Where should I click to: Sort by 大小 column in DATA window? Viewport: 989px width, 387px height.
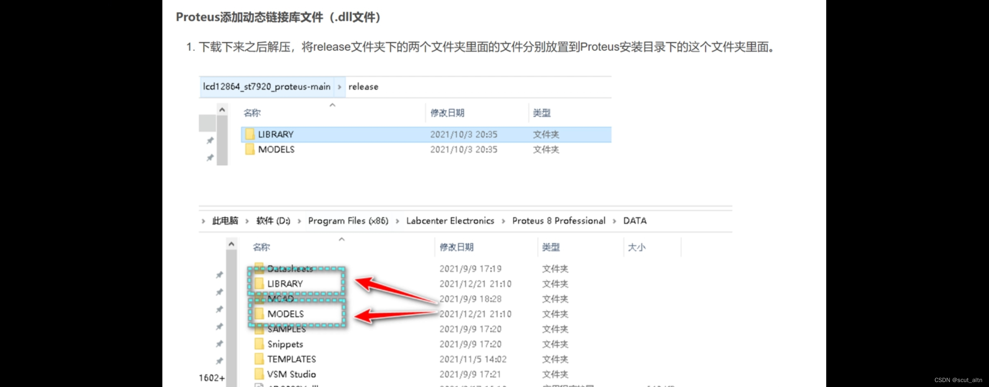[637, 247]
